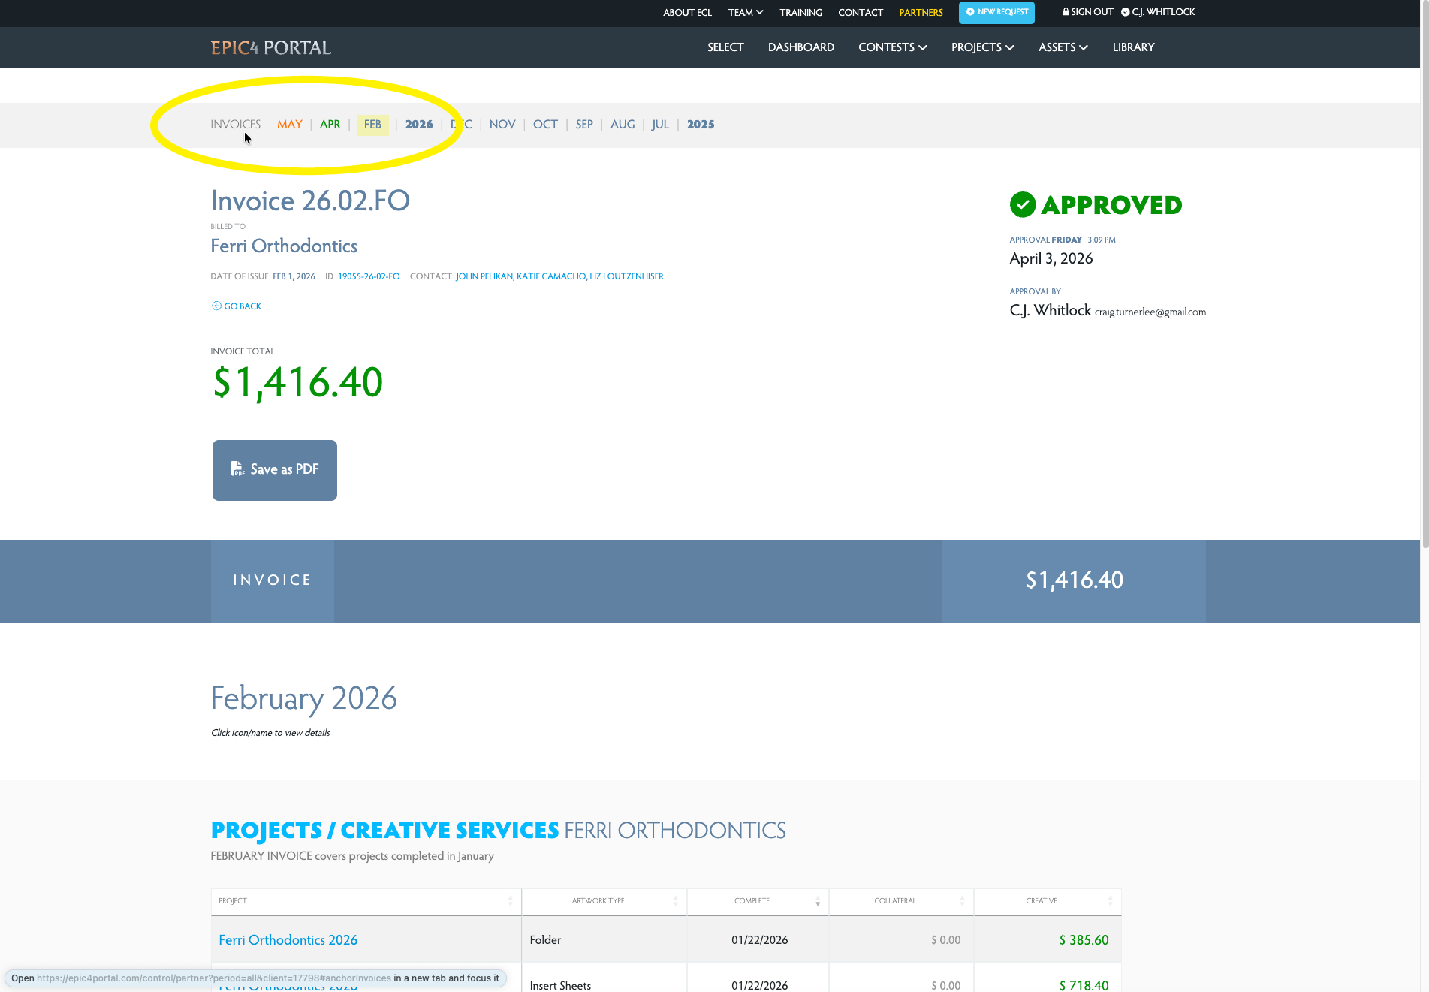This screenshot has height=992, width=1429.
Task: Open the DASHBOARD page
Action: tap(801, 47)
